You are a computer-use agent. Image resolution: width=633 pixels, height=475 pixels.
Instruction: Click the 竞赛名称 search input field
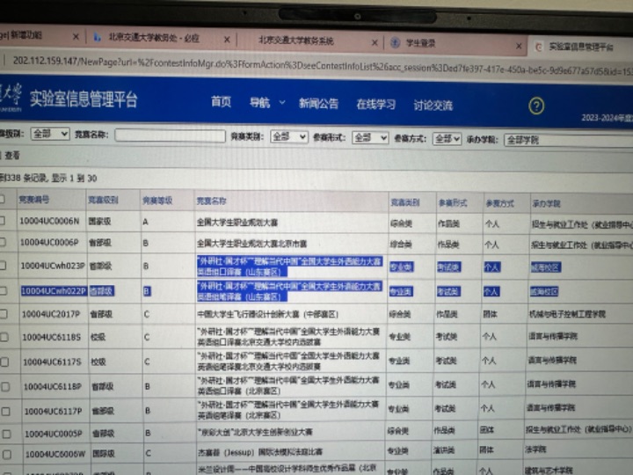[x=170, y=135]
